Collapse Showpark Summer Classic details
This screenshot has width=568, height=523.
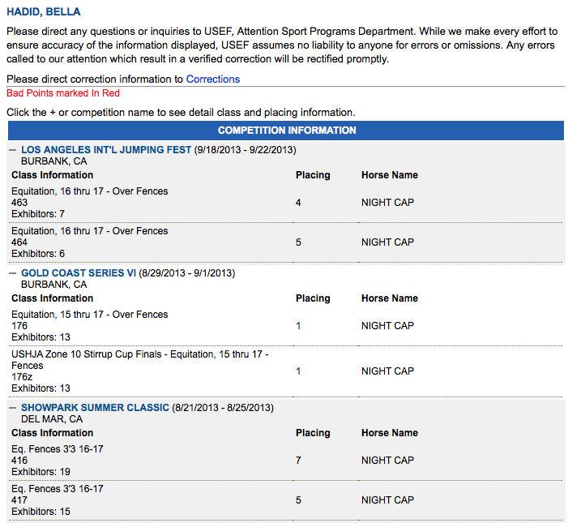pos(13,408)
